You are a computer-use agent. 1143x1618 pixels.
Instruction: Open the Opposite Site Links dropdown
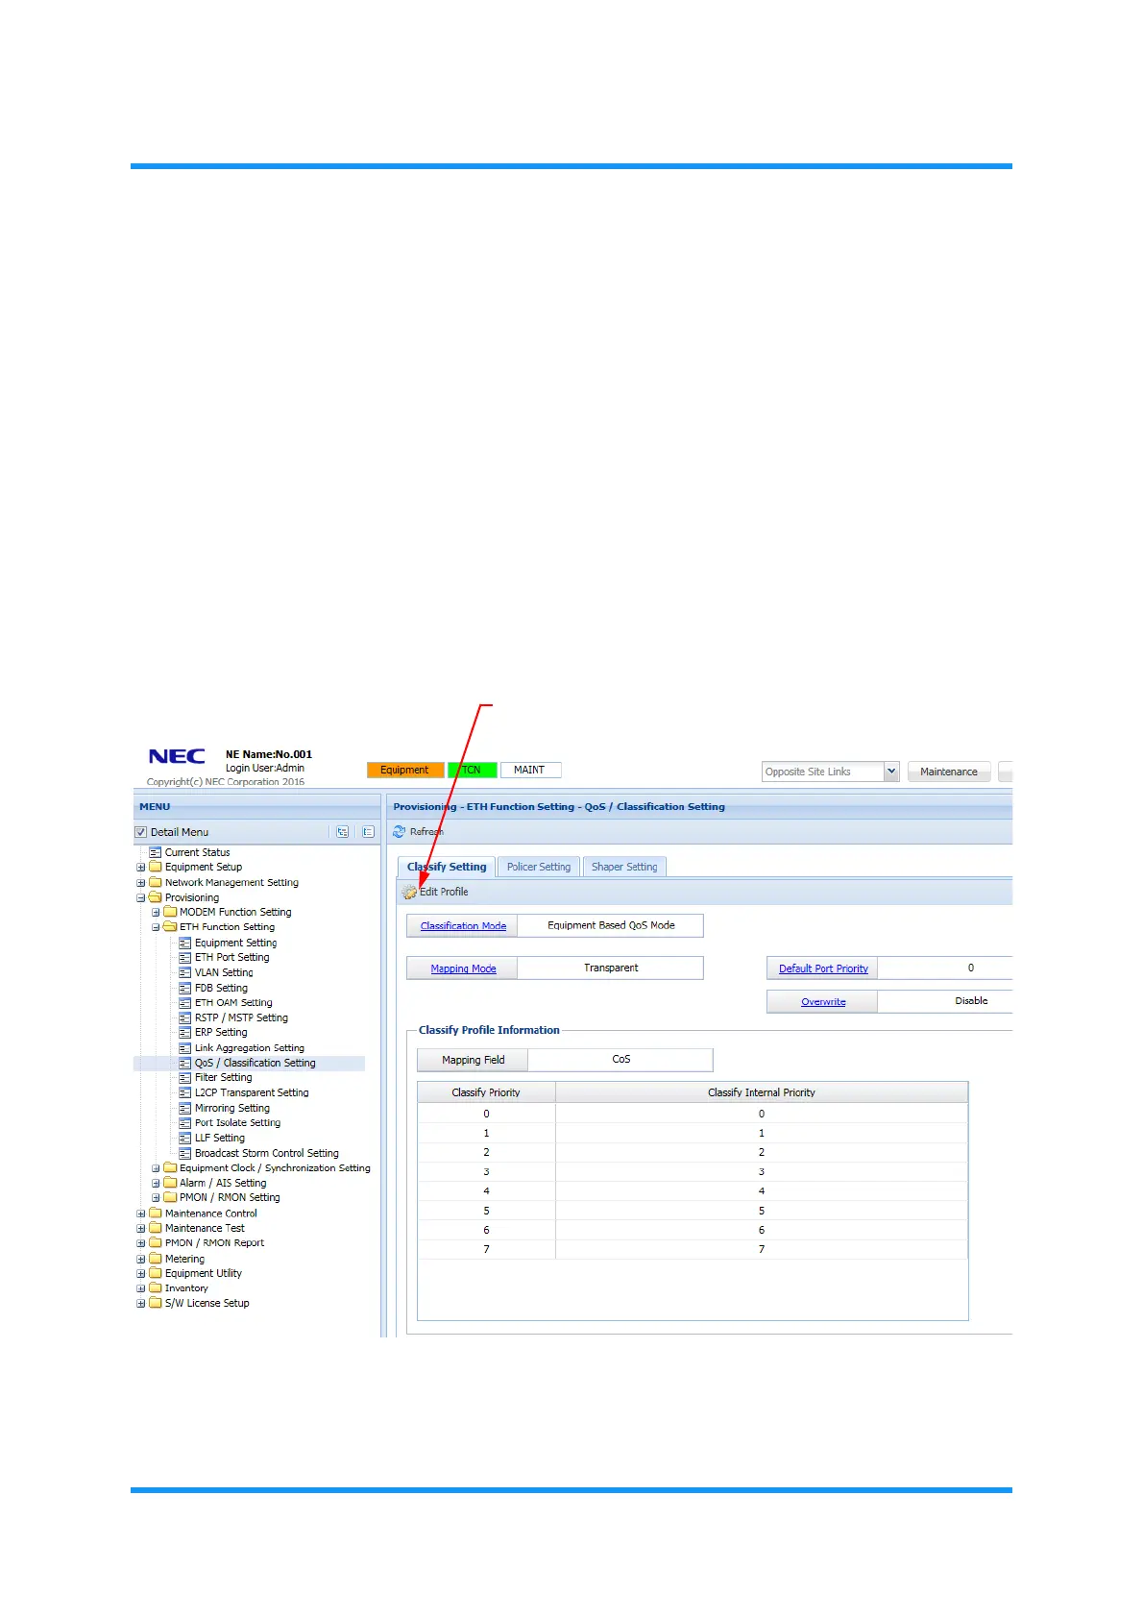[891, 772]
